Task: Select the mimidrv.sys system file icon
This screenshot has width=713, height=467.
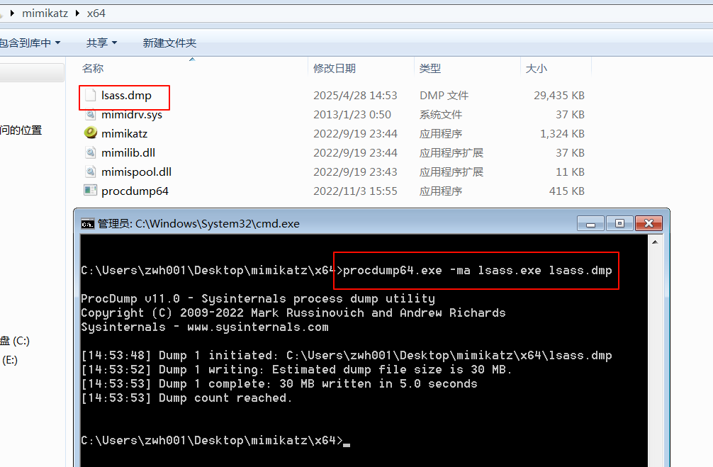Action: pyautogui.click(x=90, y=115)
